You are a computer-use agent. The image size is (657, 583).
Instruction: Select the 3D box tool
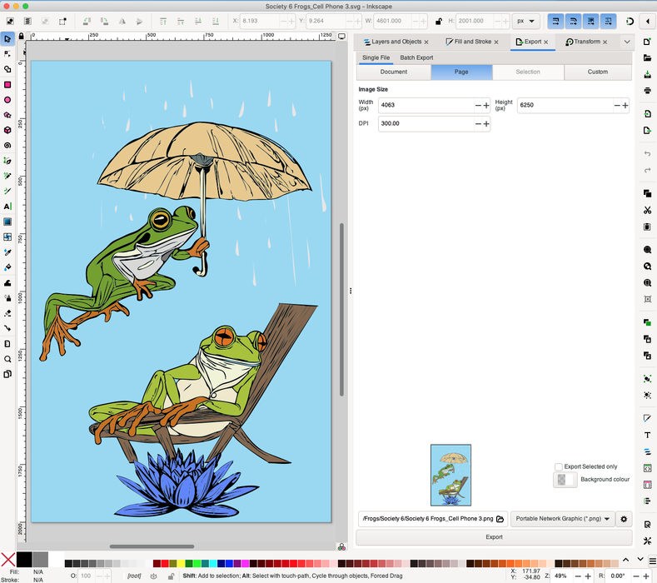click(7, 131)
